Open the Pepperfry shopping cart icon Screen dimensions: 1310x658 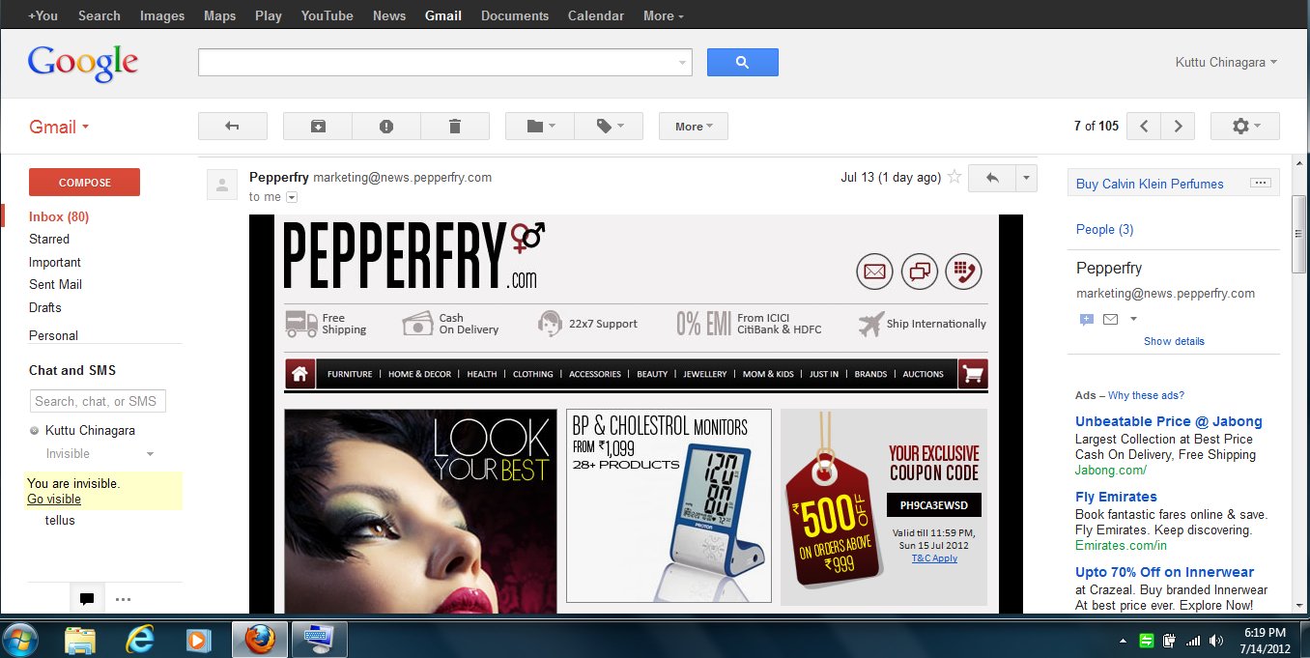[x=972, y=374]
